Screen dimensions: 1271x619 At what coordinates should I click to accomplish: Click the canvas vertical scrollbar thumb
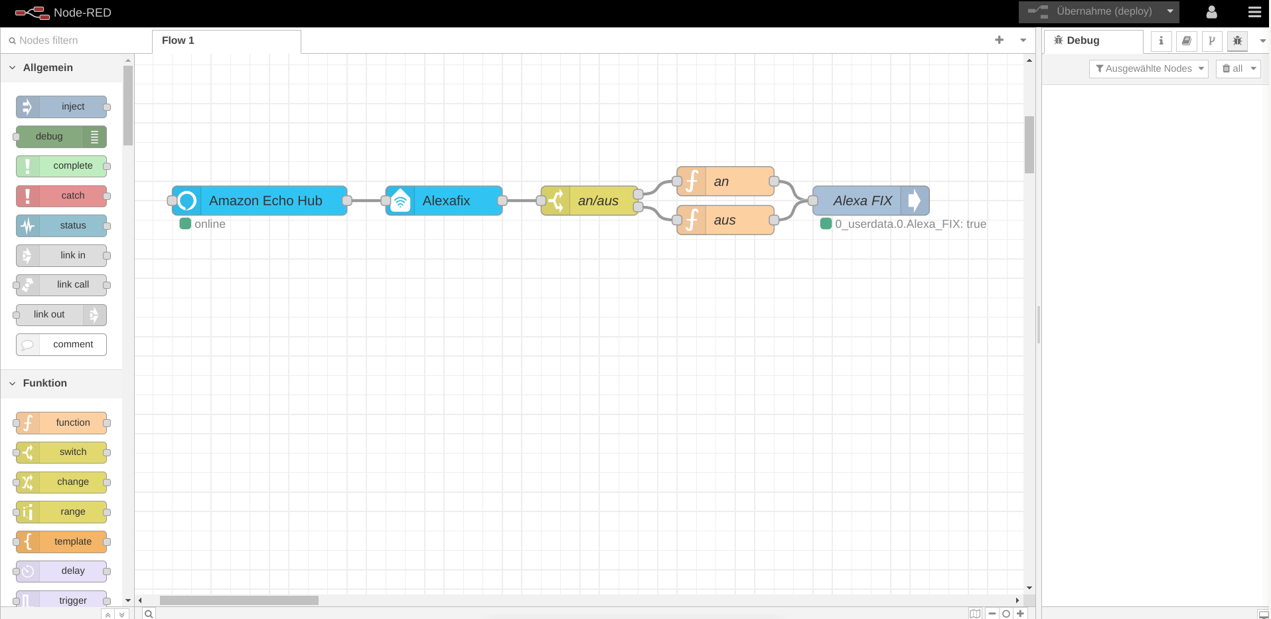(1029, 145)
